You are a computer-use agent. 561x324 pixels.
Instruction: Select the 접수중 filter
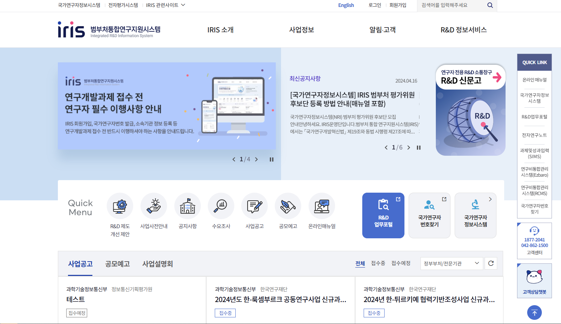click(378, 263)
